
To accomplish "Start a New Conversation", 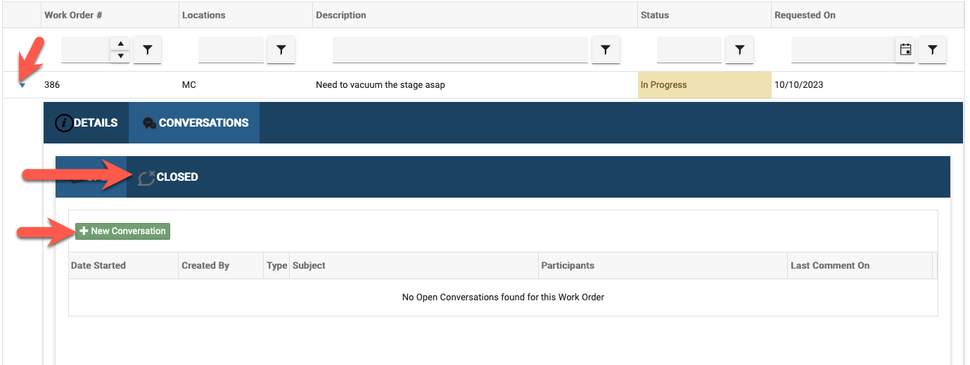I will (x=123, y=231).
